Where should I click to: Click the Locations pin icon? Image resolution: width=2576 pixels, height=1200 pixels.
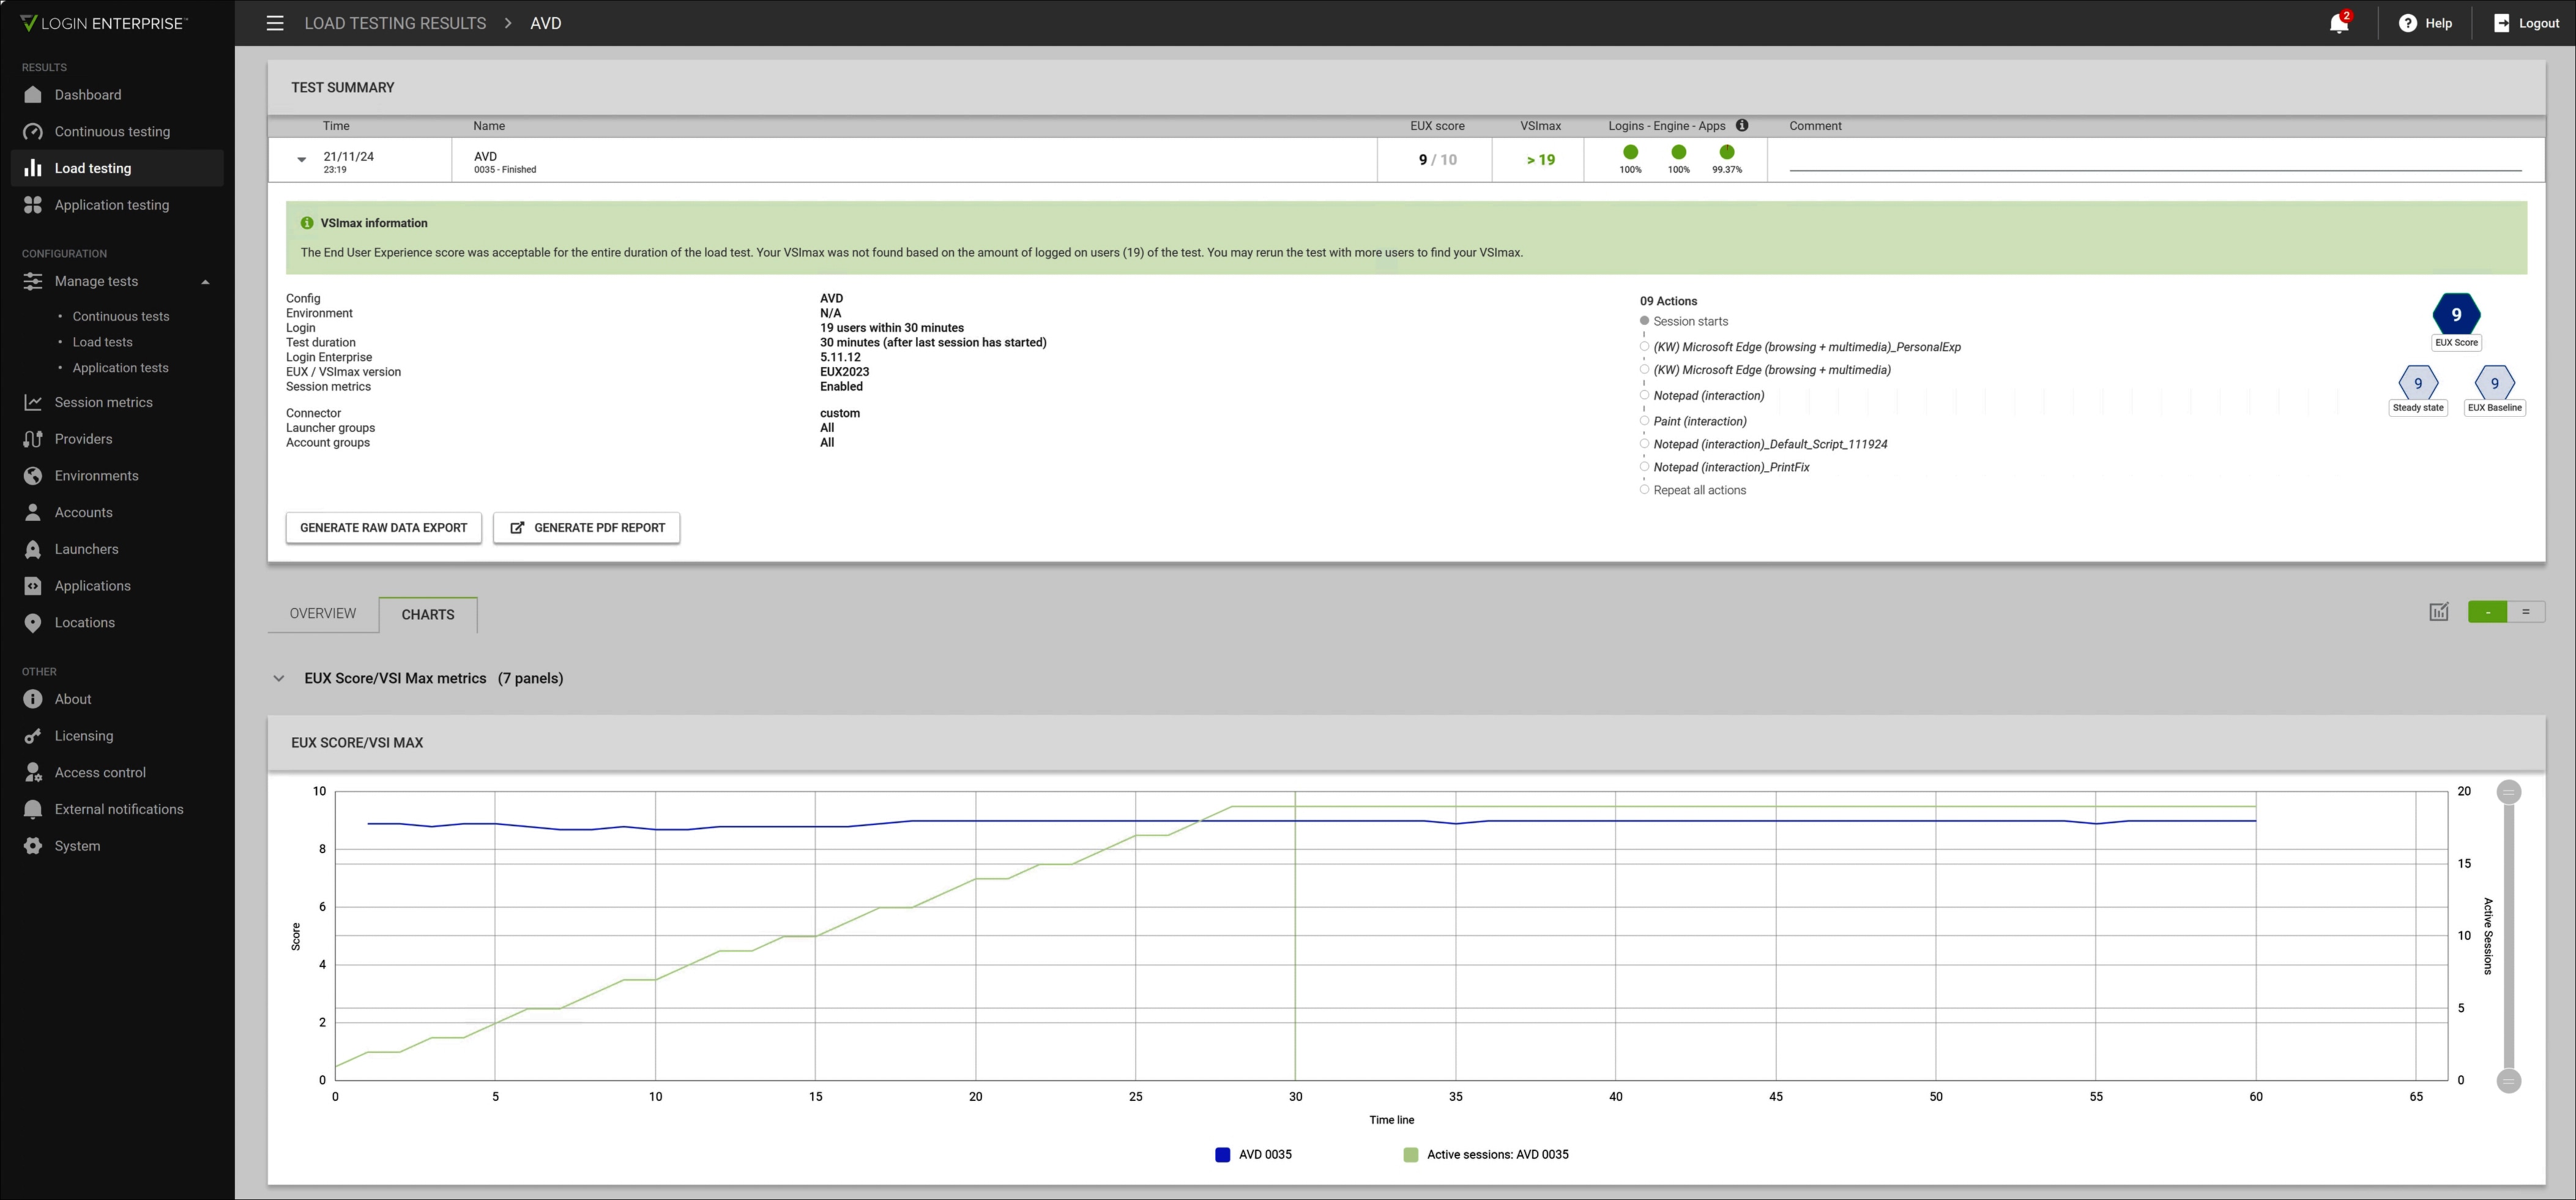[33, 623]
